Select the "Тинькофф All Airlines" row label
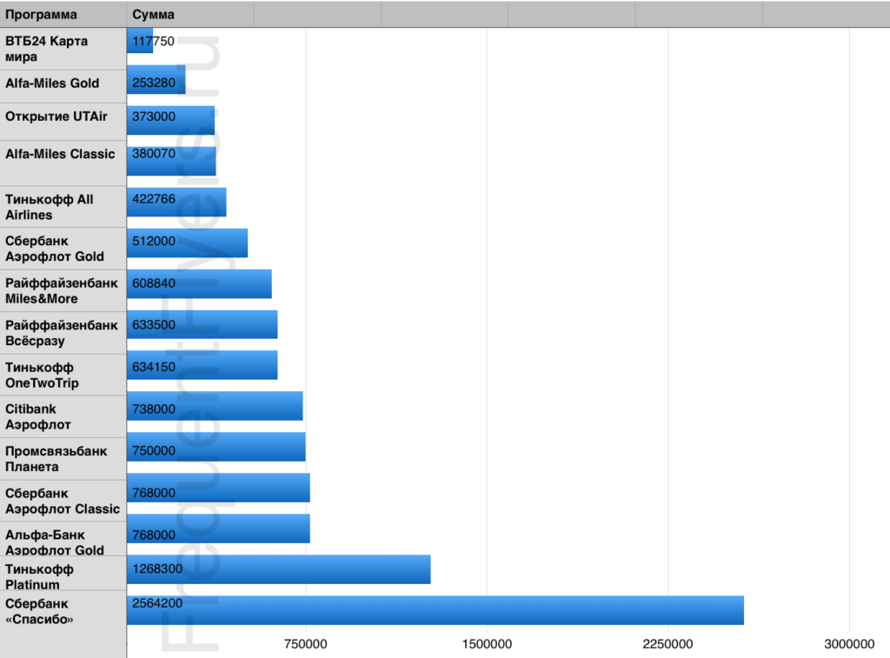 click(x=50, y=207)
